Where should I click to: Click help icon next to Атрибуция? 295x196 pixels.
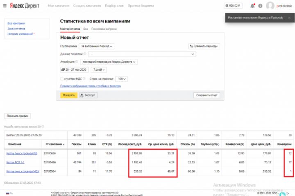click(x=77, y=62)
